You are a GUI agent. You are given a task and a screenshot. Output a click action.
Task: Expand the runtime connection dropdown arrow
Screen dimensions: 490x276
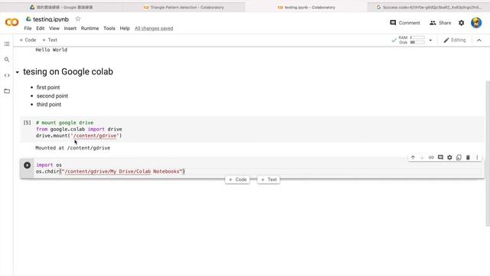pyautogui.click(x=430, y=40)
